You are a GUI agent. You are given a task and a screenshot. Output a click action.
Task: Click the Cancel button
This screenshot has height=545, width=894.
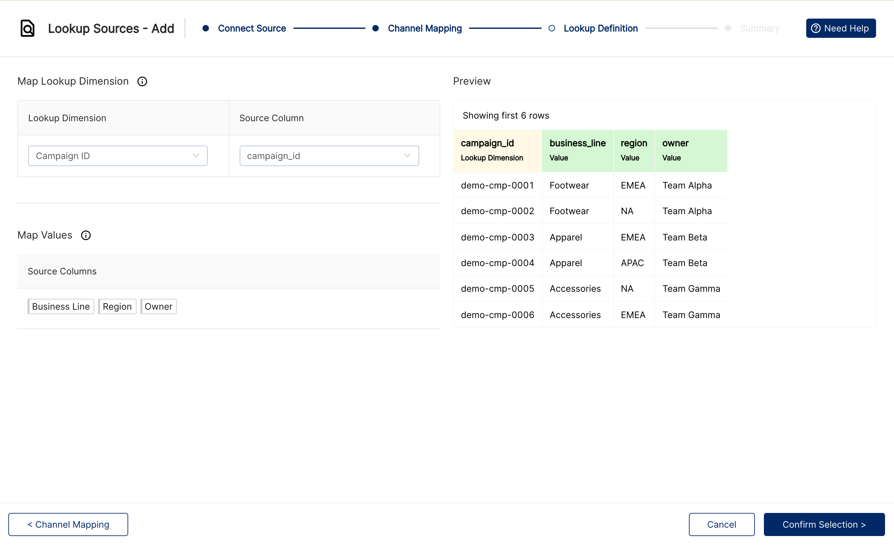click(x=721, y=524)
